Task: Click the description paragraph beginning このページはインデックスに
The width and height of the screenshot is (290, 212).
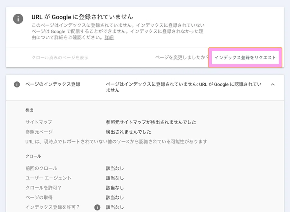Action: pyautogui.click(x=118, y=31)
